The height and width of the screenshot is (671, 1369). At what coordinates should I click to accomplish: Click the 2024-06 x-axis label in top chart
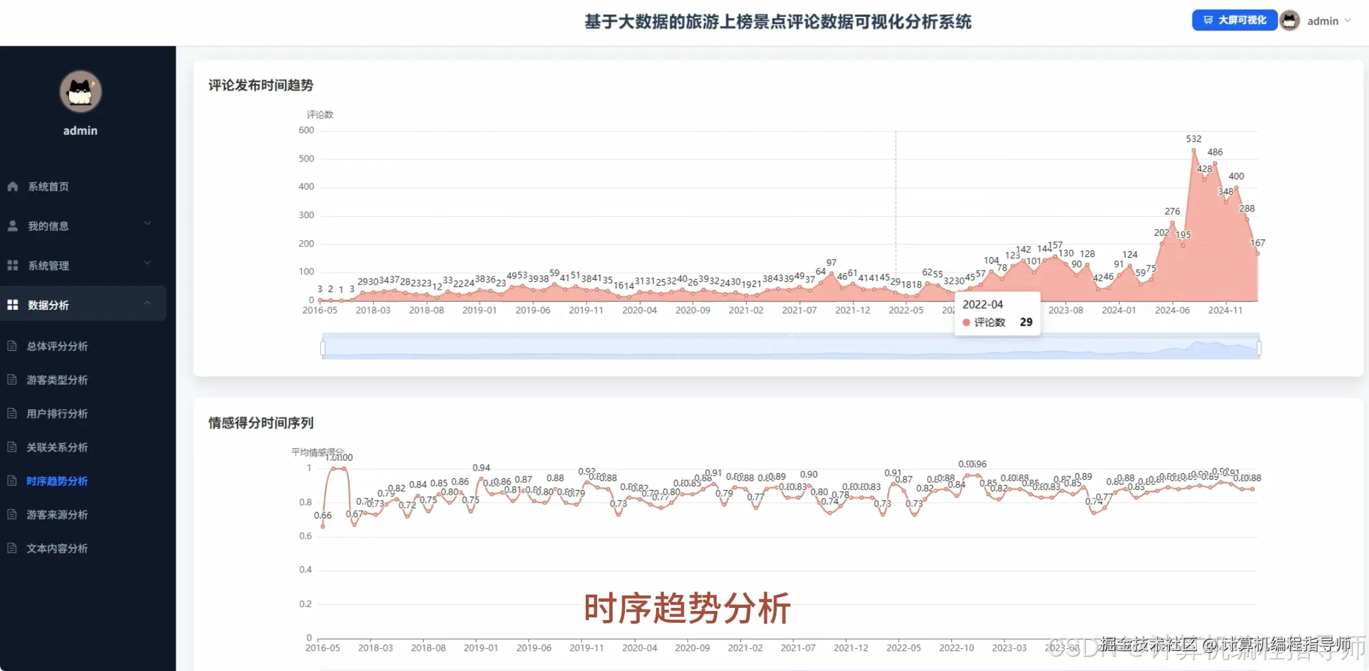tap(1172, 310)
